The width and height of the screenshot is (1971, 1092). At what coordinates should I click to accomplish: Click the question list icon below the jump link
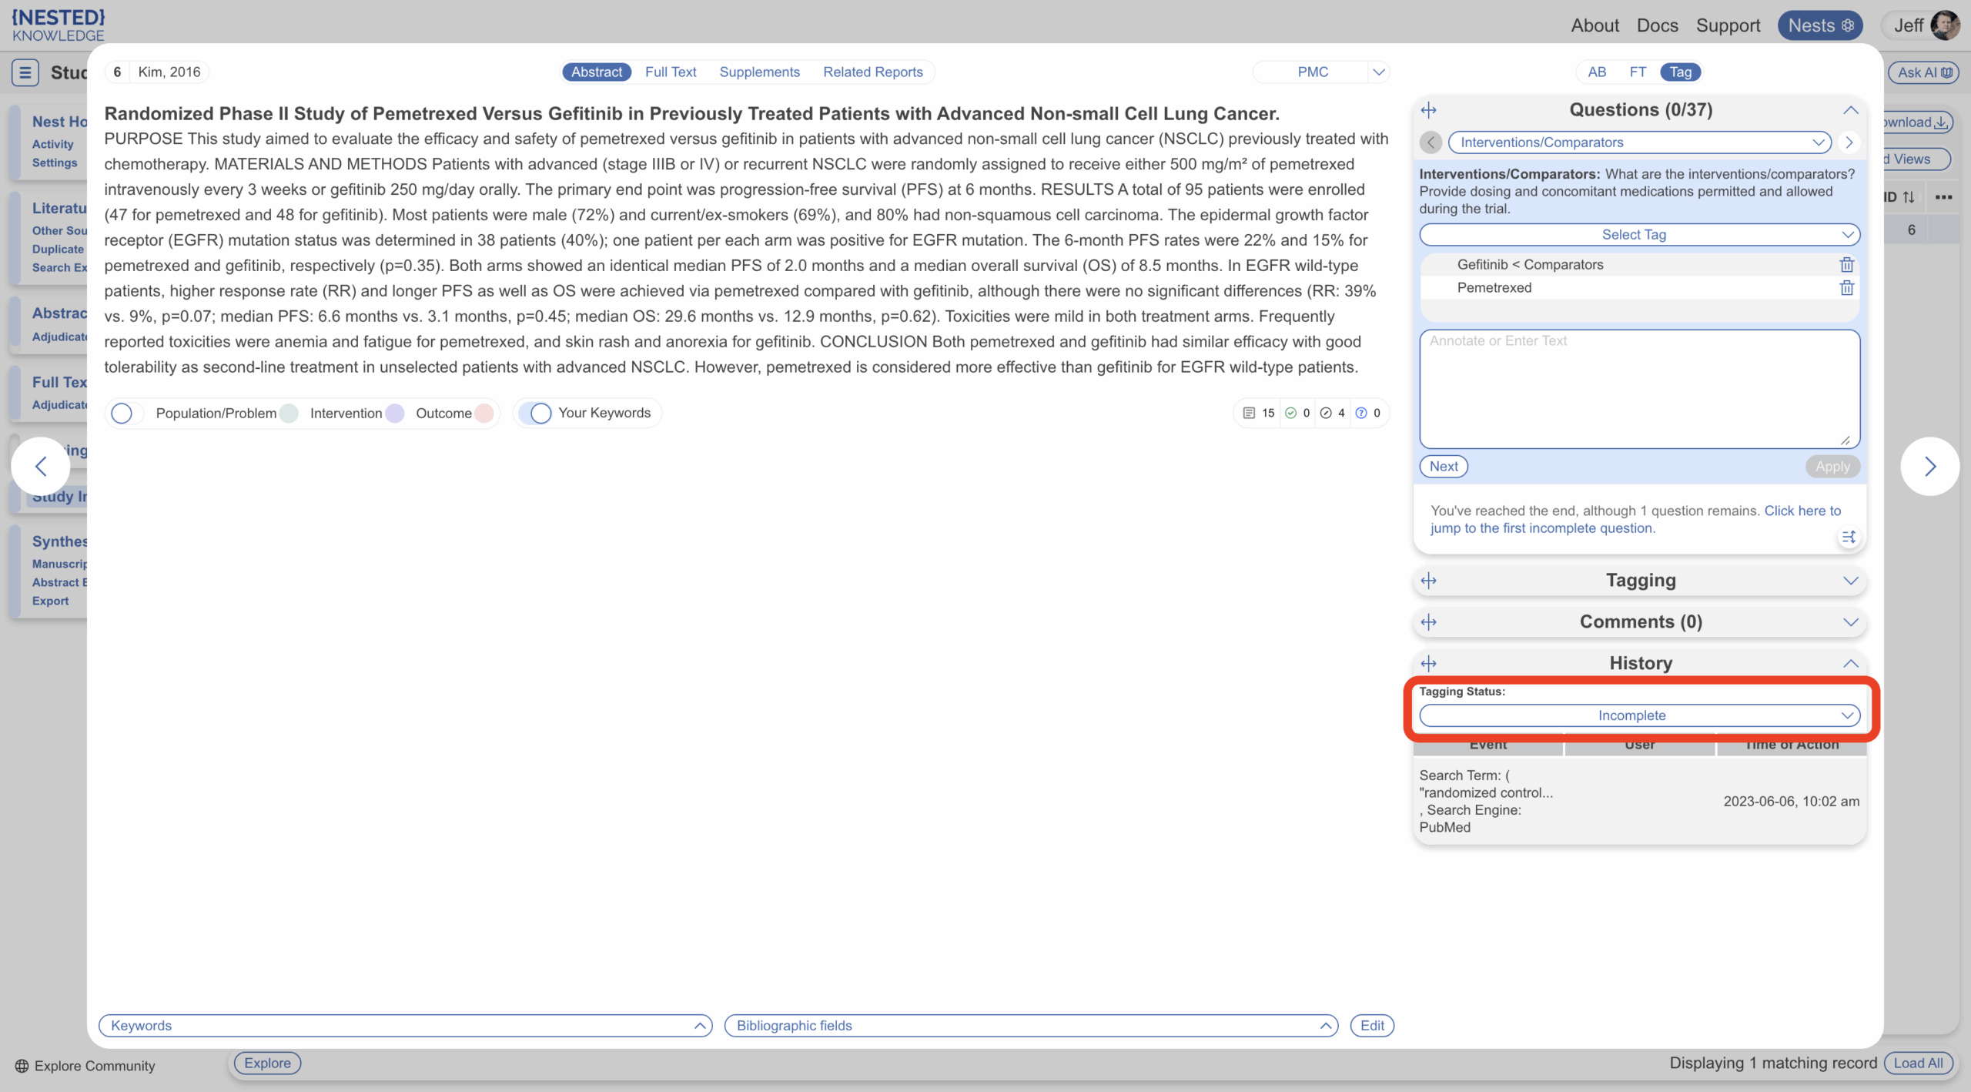pos(1849,537)
